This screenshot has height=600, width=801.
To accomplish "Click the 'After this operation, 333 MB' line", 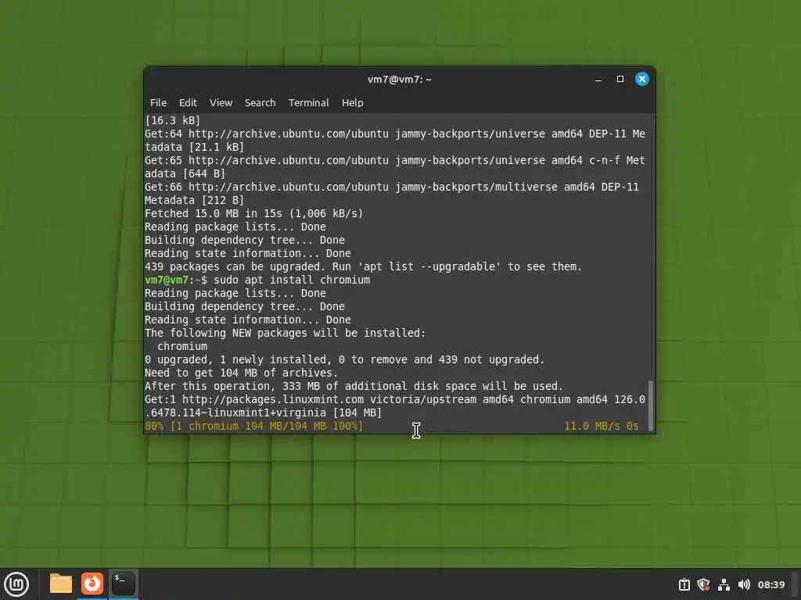I will (x=354, y=386).
